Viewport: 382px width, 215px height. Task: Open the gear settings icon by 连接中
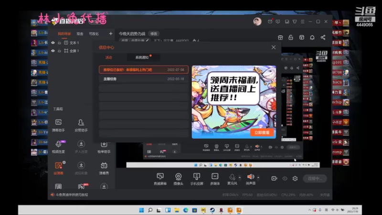click(x=295, y=178)
